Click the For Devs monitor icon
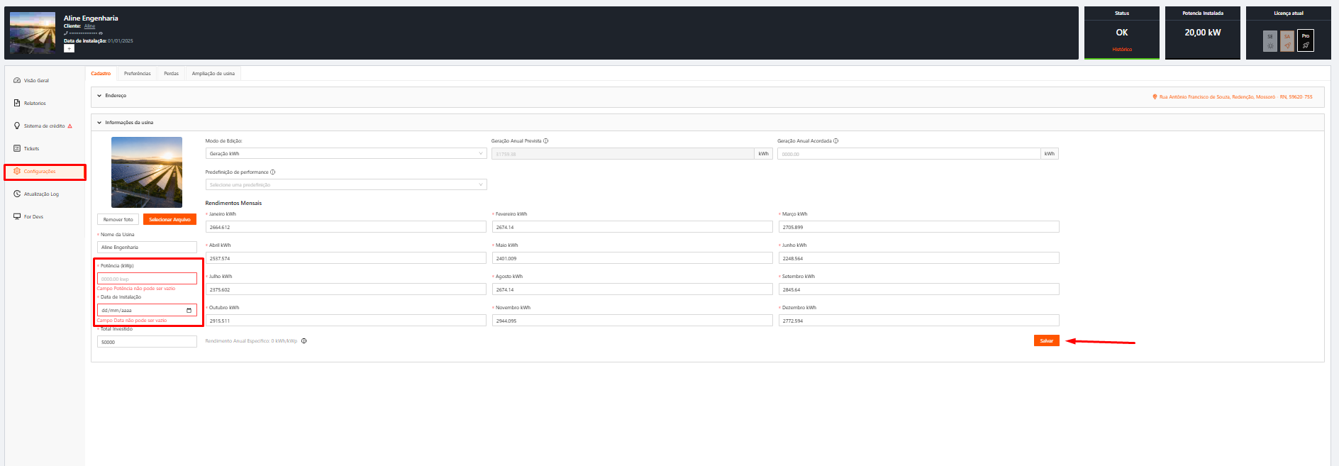 [x=17, y=216]
